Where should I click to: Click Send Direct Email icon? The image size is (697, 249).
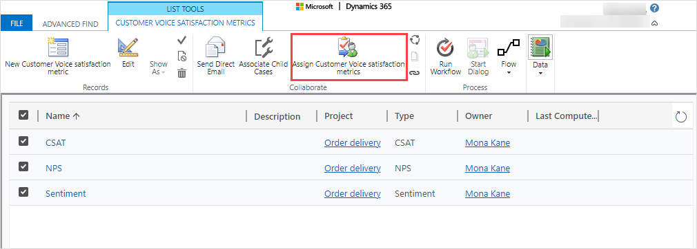215,47
